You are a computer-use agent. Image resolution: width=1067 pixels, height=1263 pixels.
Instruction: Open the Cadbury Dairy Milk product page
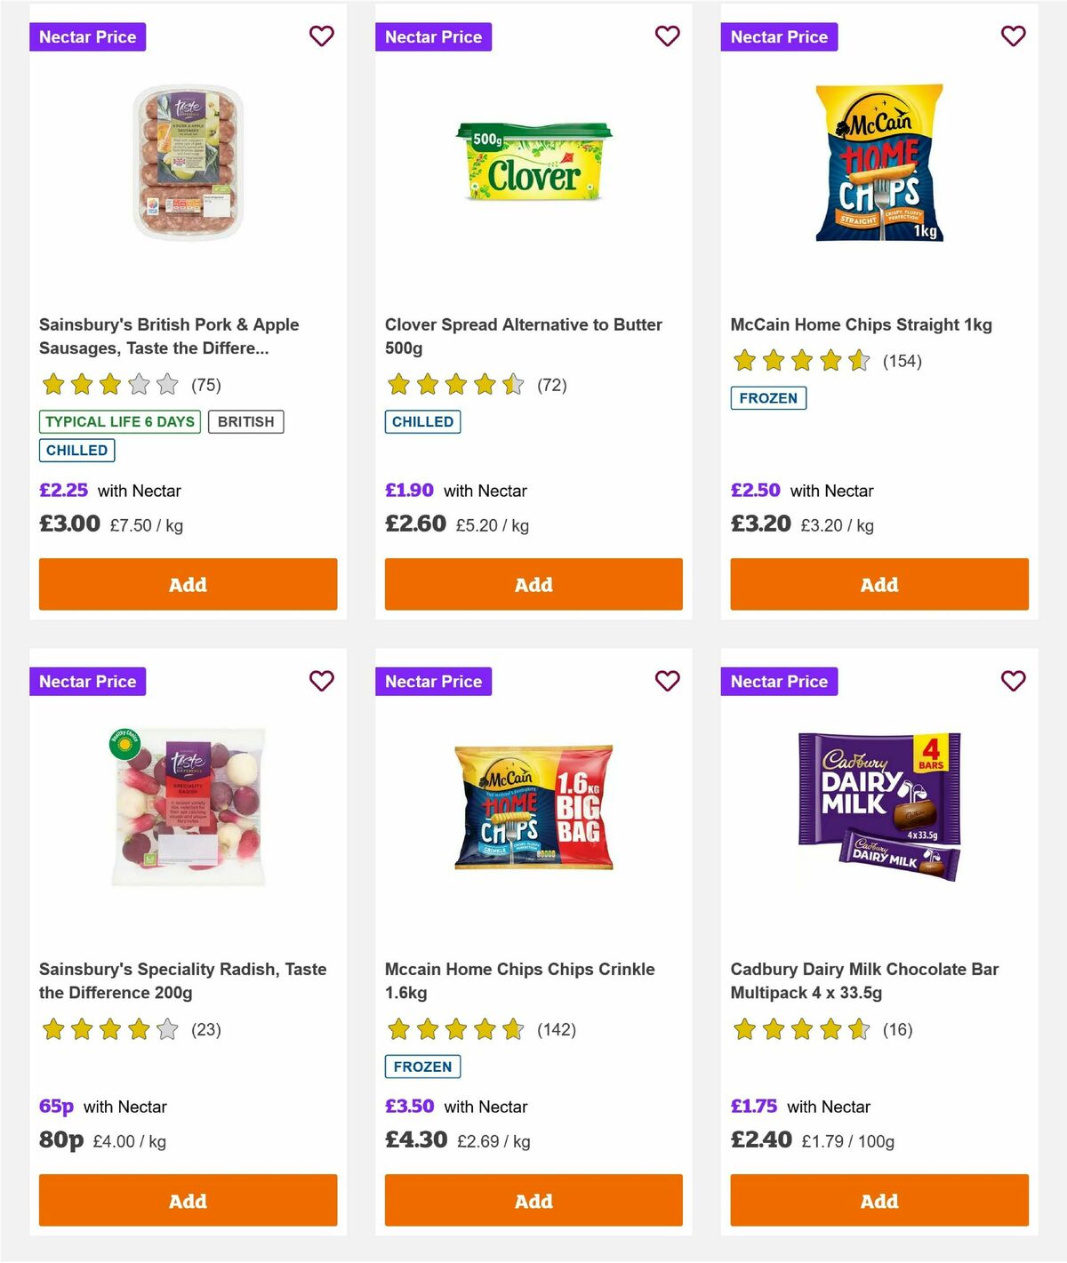coord(864,980)
